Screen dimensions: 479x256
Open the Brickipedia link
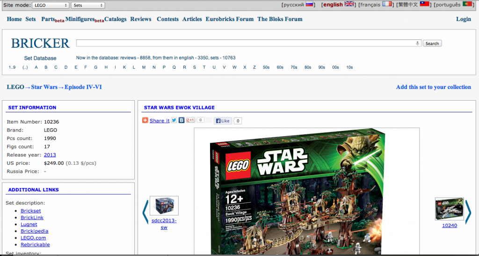tap(35, 231)
